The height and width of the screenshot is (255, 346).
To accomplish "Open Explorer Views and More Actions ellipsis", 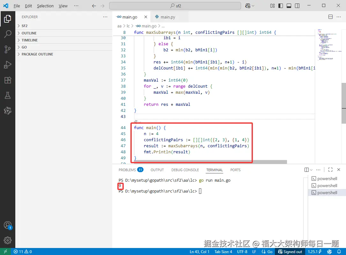I will pos(105,17).
